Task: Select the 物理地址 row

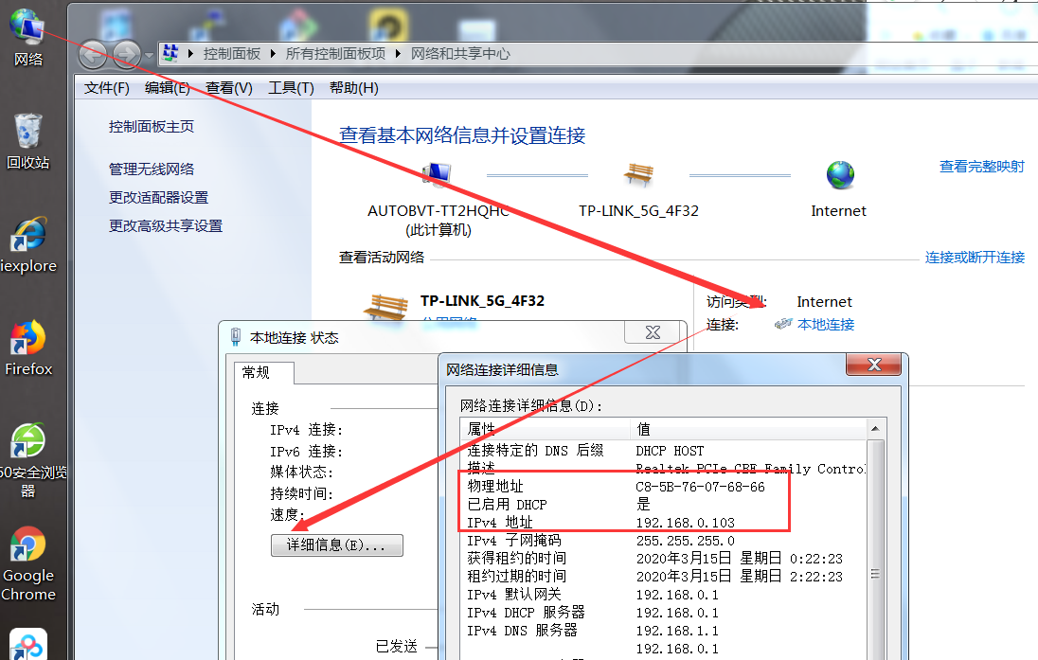Action: point(662,487)
